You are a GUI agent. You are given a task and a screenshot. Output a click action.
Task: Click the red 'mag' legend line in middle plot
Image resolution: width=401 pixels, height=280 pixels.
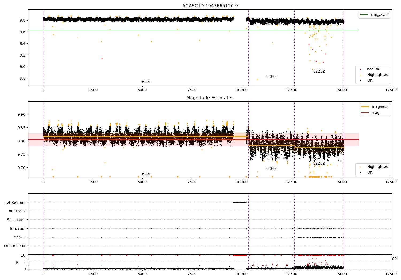[x=365, y=113]
